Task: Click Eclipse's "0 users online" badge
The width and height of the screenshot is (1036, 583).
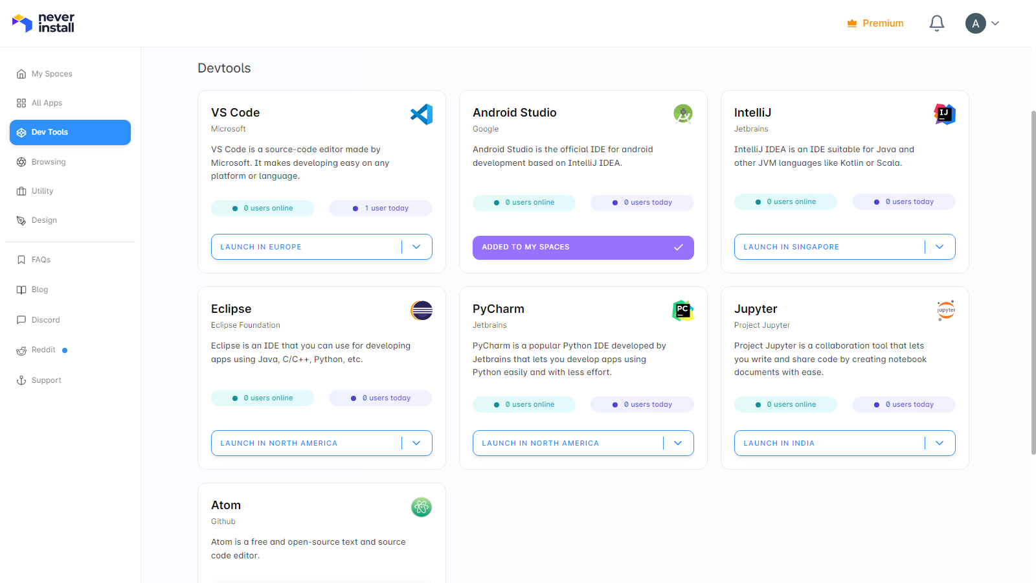Action: click(262, 398)
